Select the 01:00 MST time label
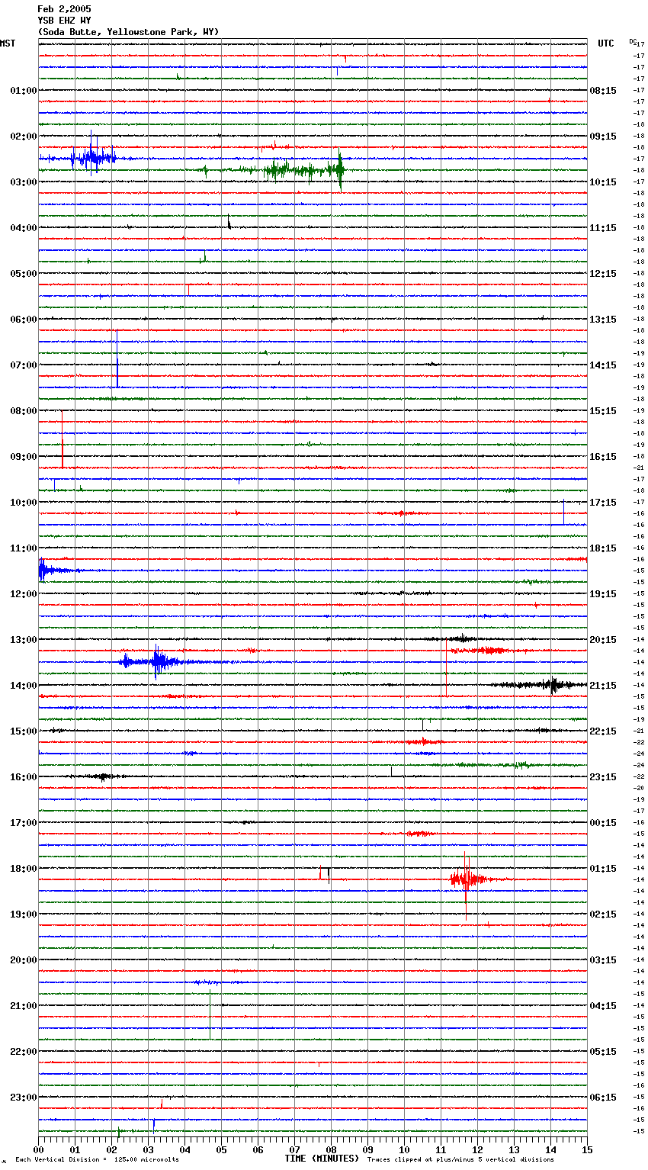This screenshot has height=1170, width=648. click(x=23, y=91)
